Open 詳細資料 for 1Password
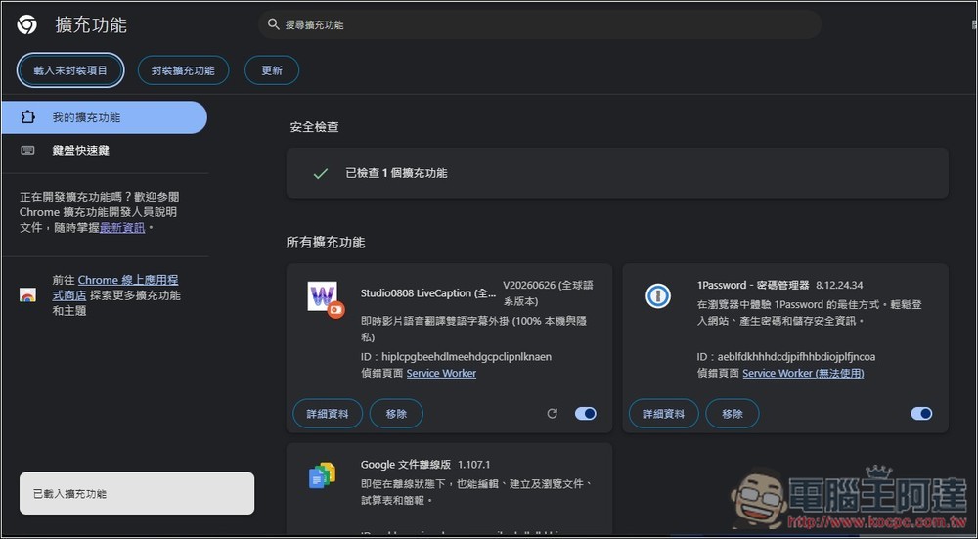 664,414
